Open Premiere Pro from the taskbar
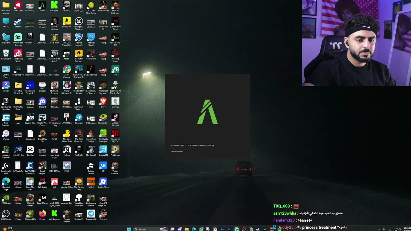The image size is (411, 231). click(229, 229)
